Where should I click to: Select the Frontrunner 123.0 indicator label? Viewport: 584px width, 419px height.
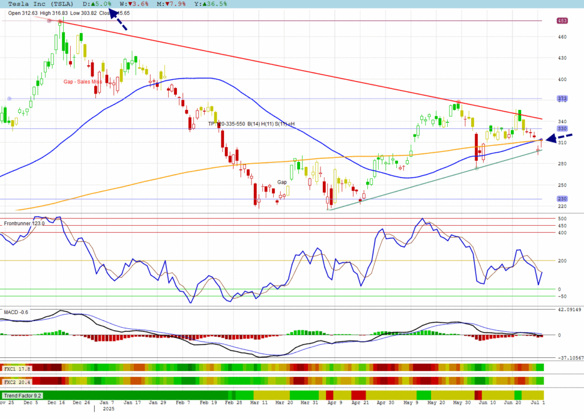(24, 223)
